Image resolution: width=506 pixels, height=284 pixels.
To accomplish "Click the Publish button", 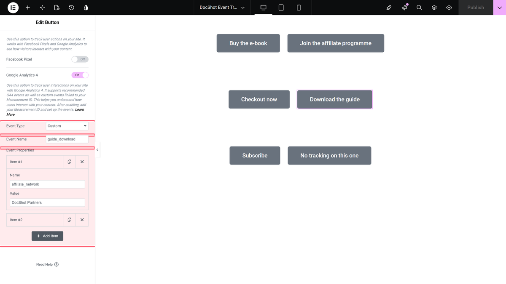I will 476,8.
